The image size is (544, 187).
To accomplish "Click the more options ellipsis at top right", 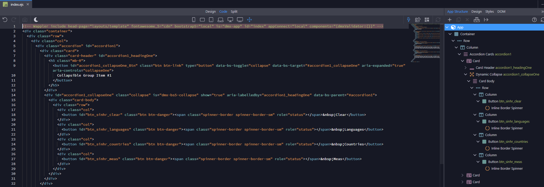I will tap(542, 4).
